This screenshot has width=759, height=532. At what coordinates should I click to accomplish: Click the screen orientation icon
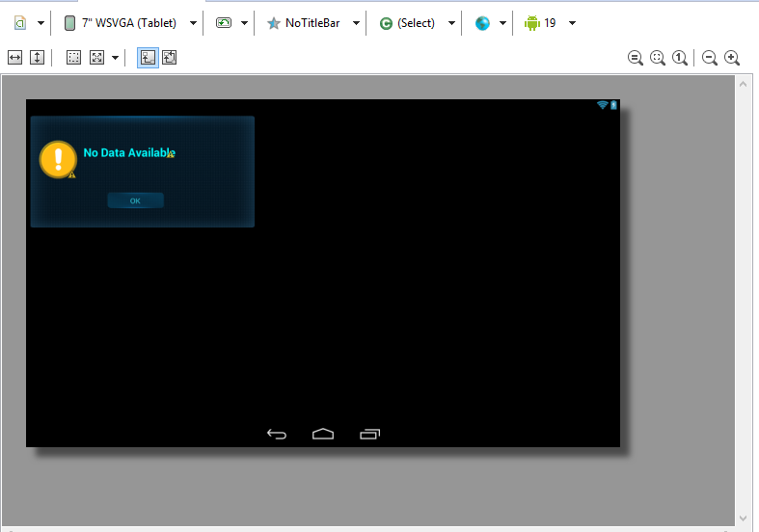point(224,23)
